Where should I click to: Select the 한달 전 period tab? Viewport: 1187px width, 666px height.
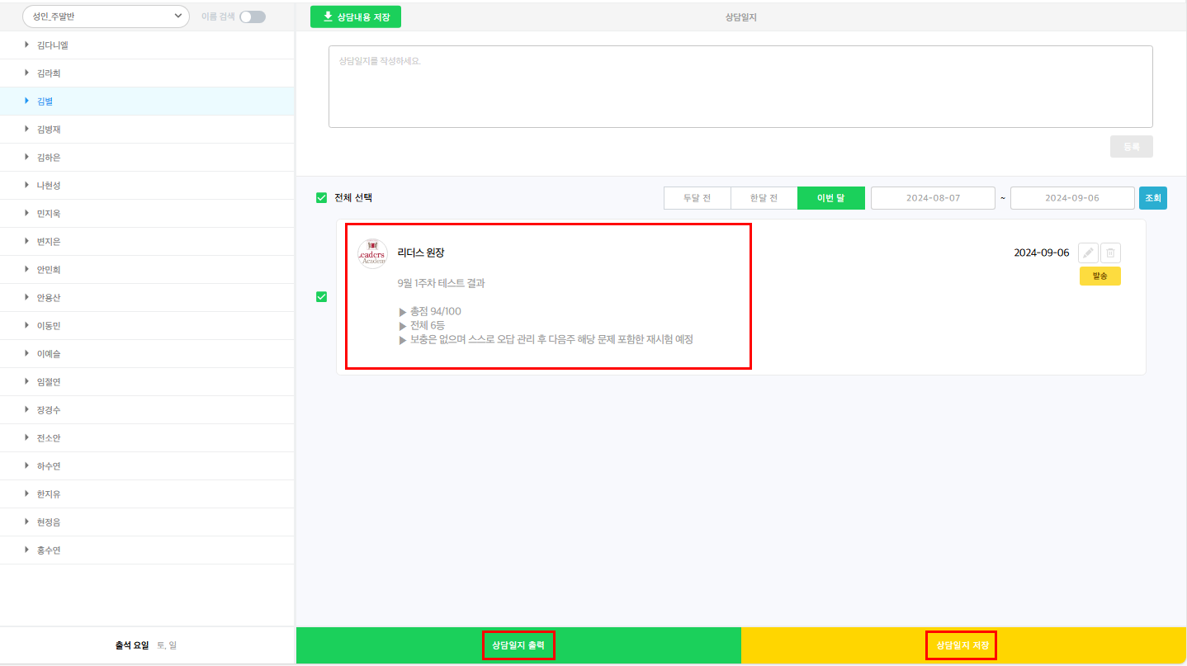[x=764, y=198]
